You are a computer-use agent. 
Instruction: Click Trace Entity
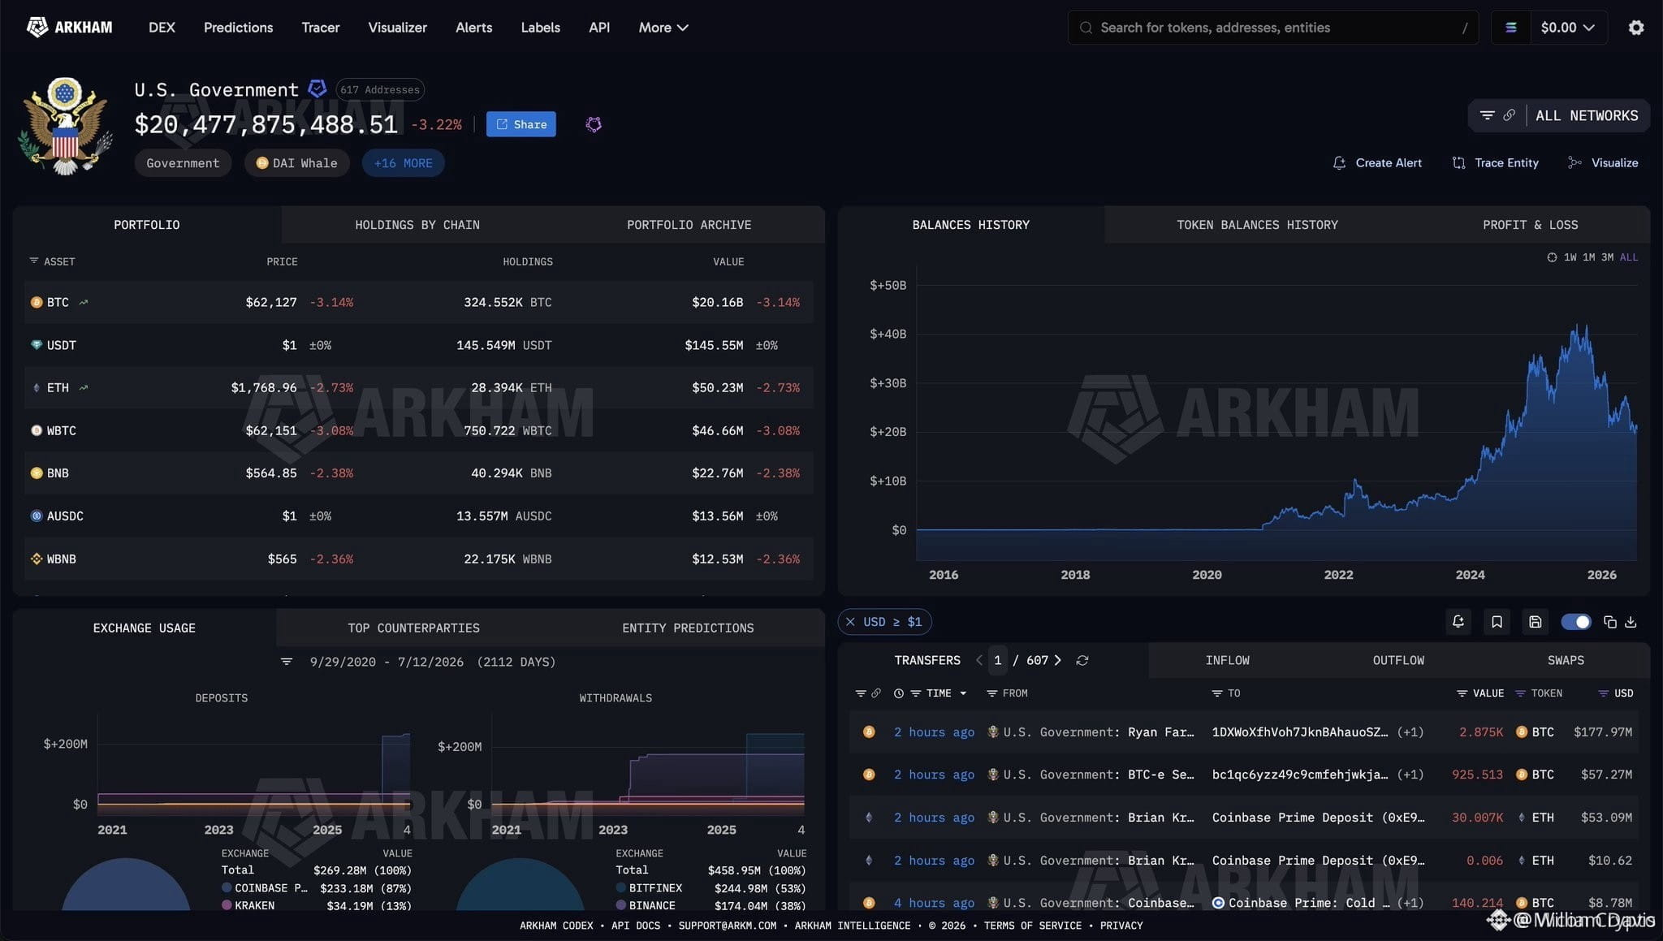pos(1495,163)
